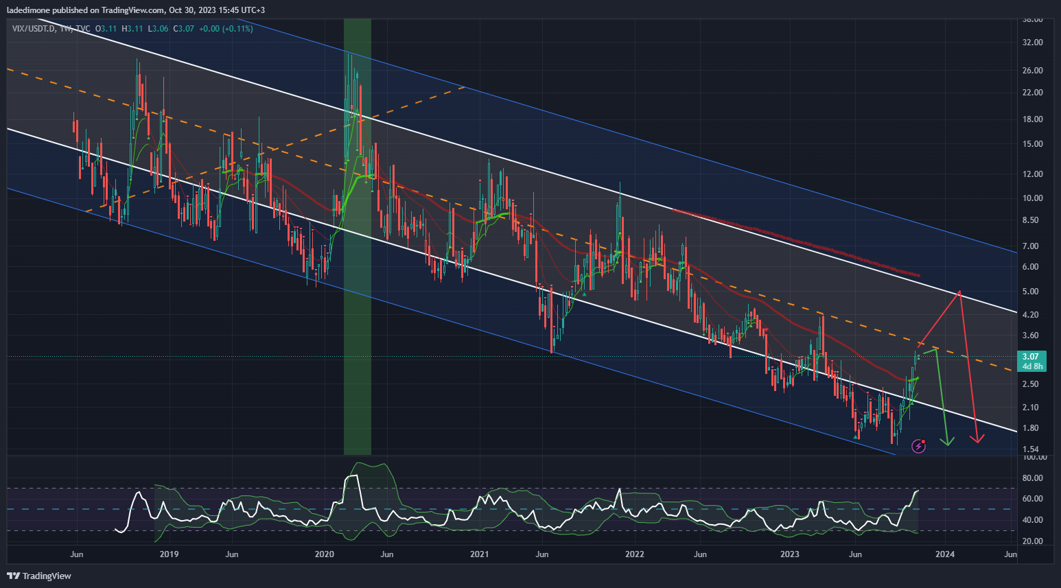This screenshot has height=588, width=1061.
Task: Click the +0.00 (+0.11%) change value
Action: [226, 29]
